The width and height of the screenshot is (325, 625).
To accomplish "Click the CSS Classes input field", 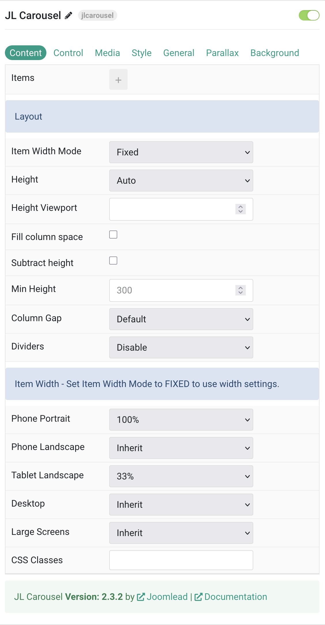I will pyautogui.click(x=181, y=560).
